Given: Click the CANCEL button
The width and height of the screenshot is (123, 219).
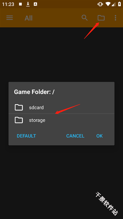Looking at the screenshot, I should (75, 136).
